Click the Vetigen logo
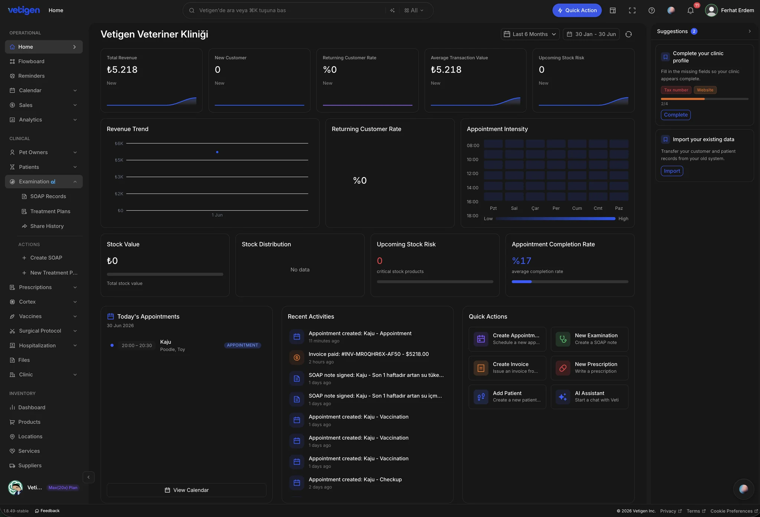Viewport: 760px width, 517px height. [24, 10]
